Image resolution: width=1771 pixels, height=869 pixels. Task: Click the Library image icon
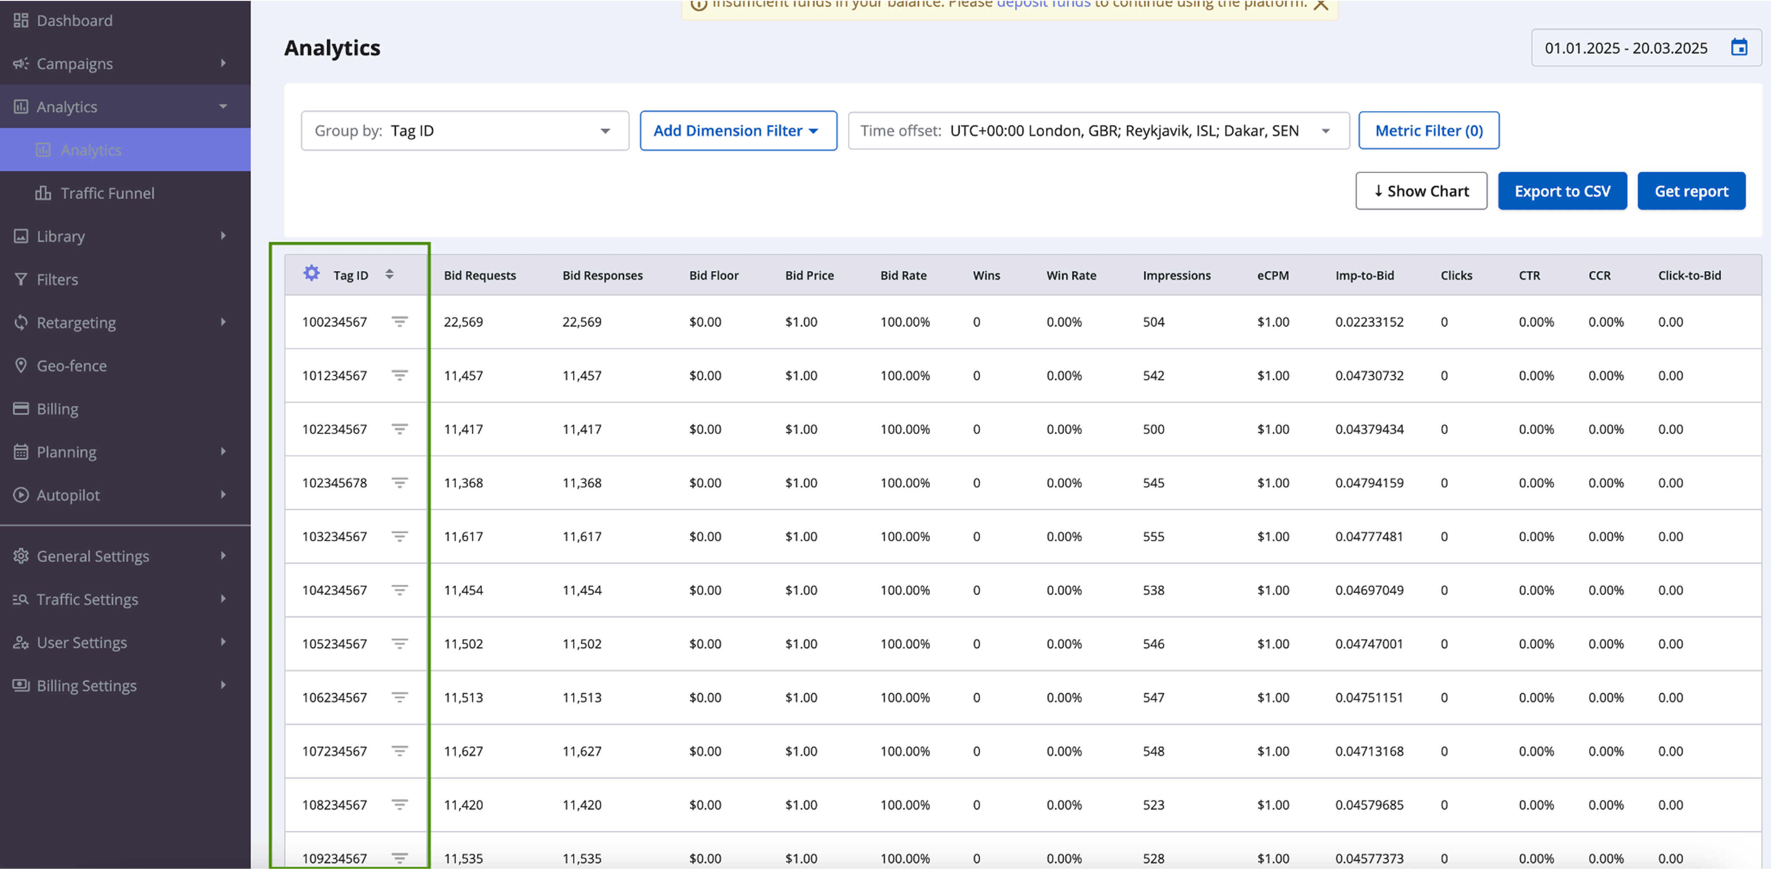[x=21, y=236]
